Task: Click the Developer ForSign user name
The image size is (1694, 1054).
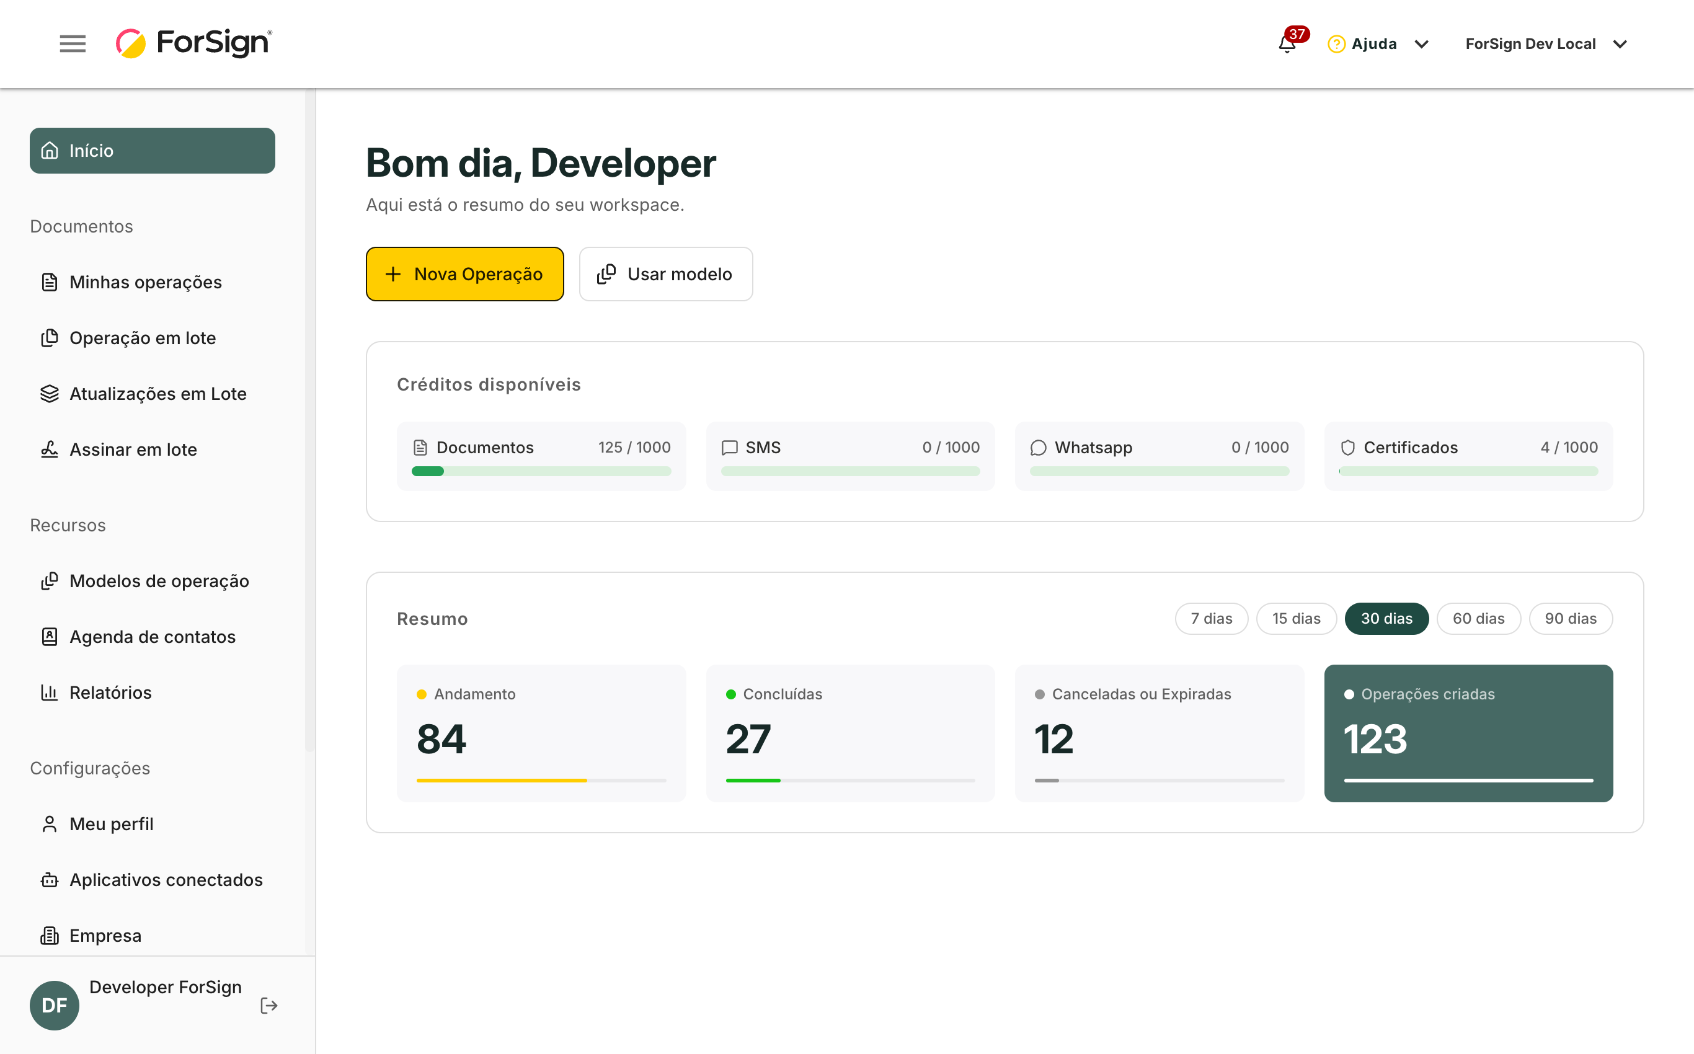Action: (x=165, y=987)
